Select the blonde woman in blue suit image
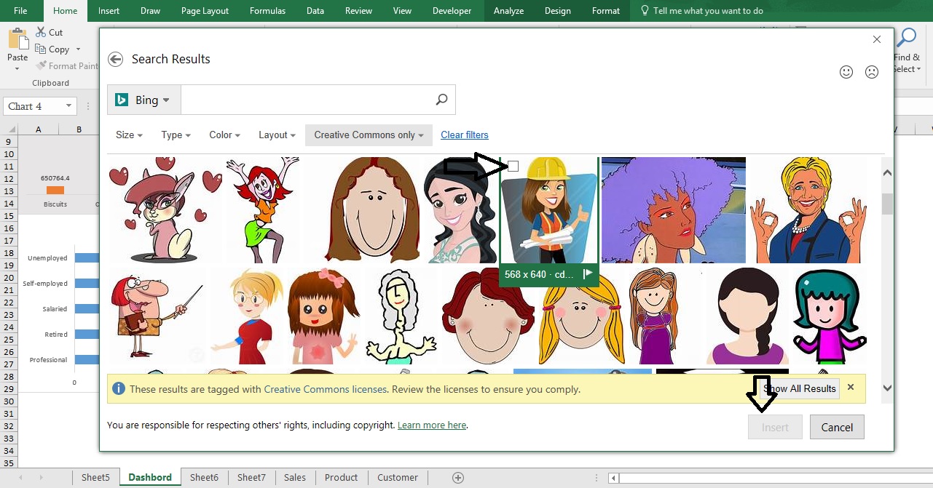Viewport: 933px width, 488px height. click(x=808, y=210)
